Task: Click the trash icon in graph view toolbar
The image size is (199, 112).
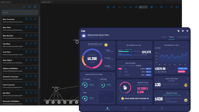Action: (x=108, y=7)
